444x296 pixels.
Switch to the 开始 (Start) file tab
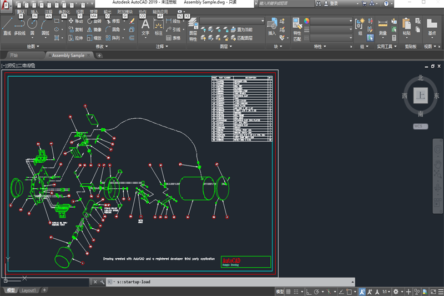13,55
